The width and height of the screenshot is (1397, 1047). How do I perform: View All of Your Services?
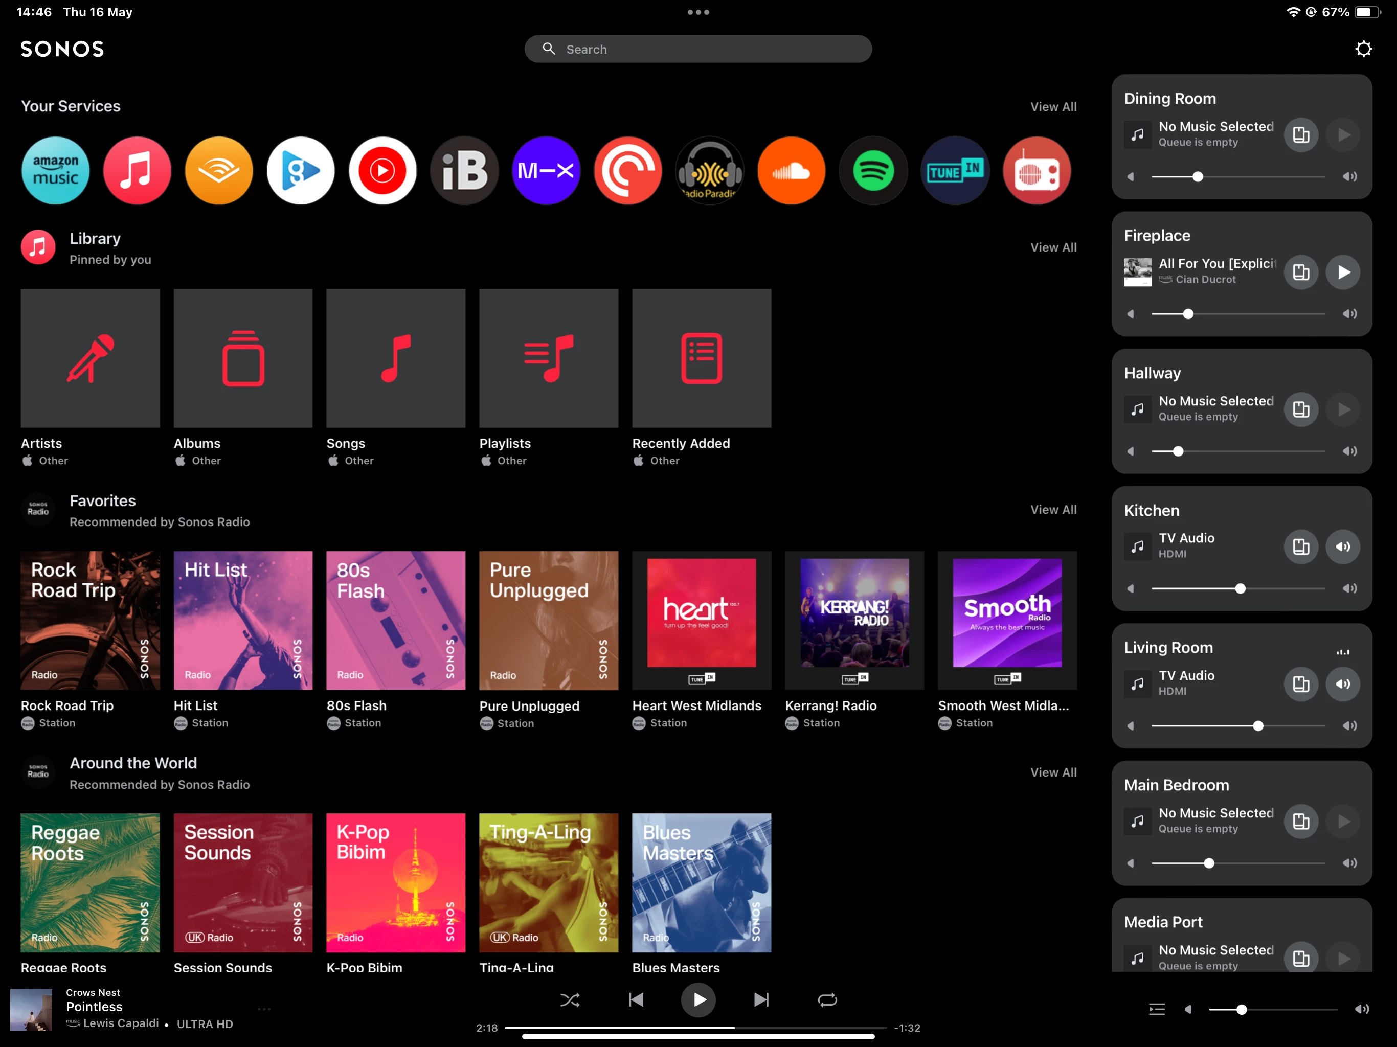(1053, 107)
